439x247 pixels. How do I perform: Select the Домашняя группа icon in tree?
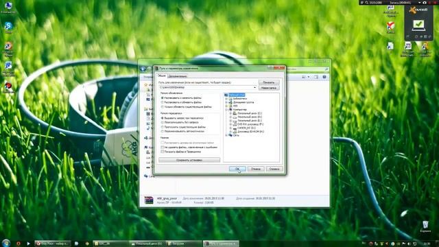click(x=230, y=102)
